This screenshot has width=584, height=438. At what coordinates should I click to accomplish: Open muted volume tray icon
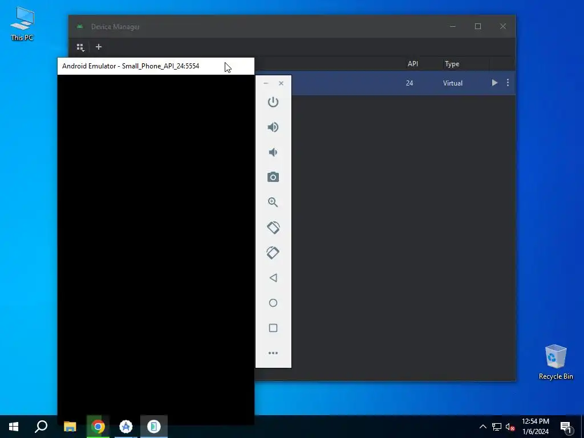point(510,427)
